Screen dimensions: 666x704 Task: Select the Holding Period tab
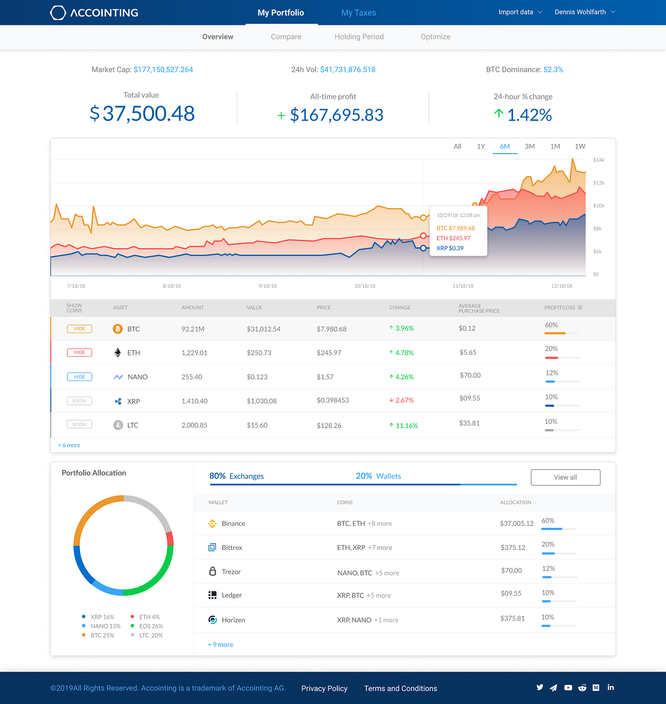(x=359, y=37)
